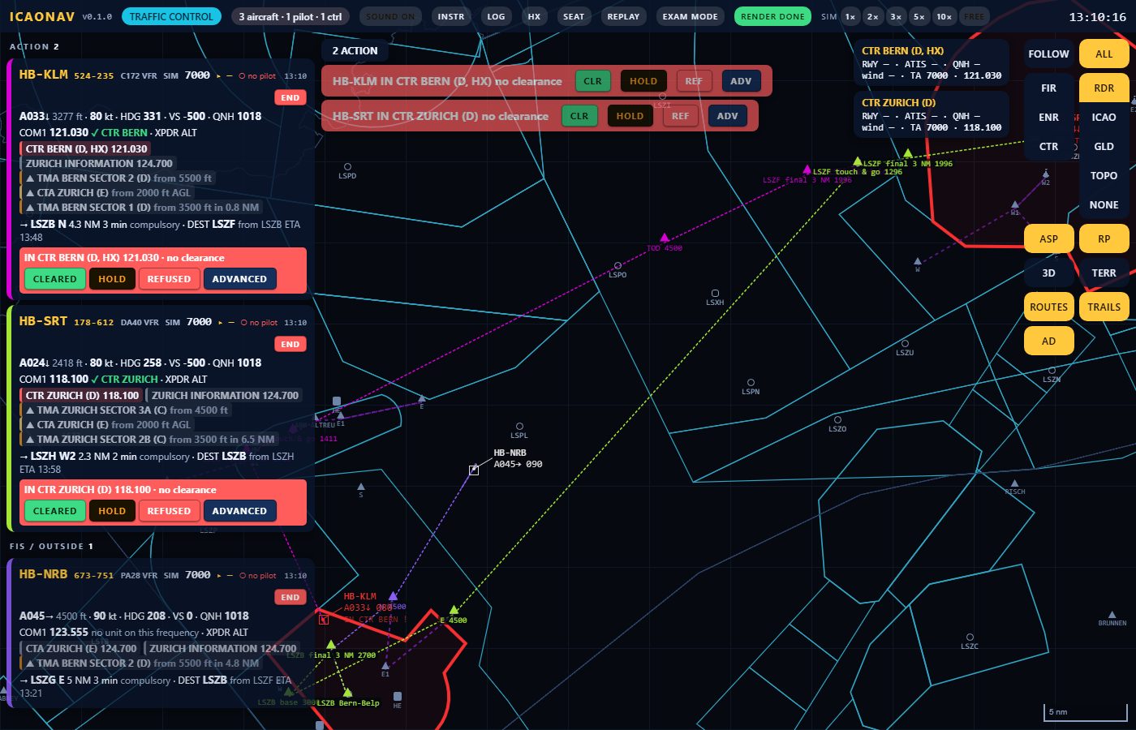Click the LSPN airfield circle marker

[x=751, y=383]
